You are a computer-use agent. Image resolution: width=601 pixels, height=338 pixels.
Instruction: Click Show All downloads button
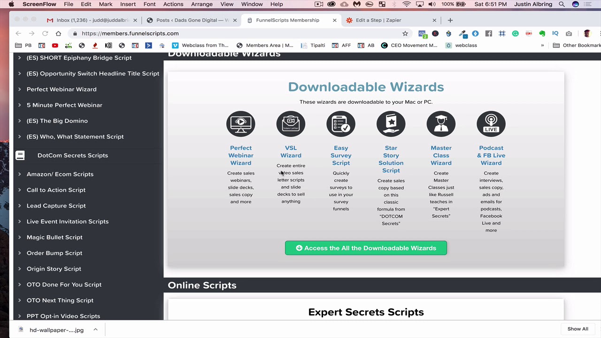pyautogui.click(x=578, y=329)
